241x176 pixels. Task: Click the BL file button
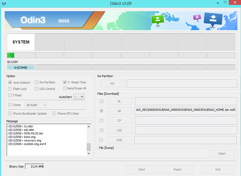[119, 101]
